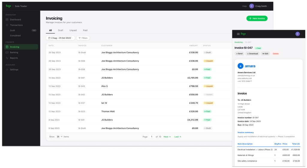Open the Dashboard icon in sidebar
Screen dimensions: 307x168
(7, 19)
